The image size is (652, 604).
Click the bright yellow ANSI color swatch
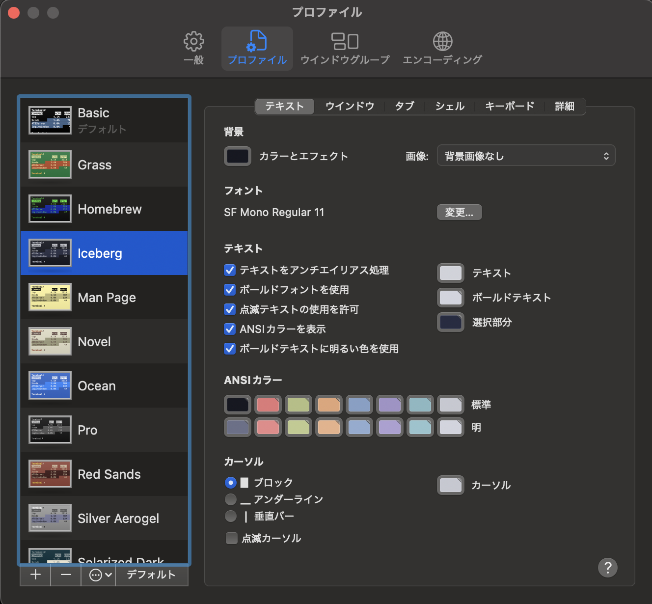coord(329,427)
